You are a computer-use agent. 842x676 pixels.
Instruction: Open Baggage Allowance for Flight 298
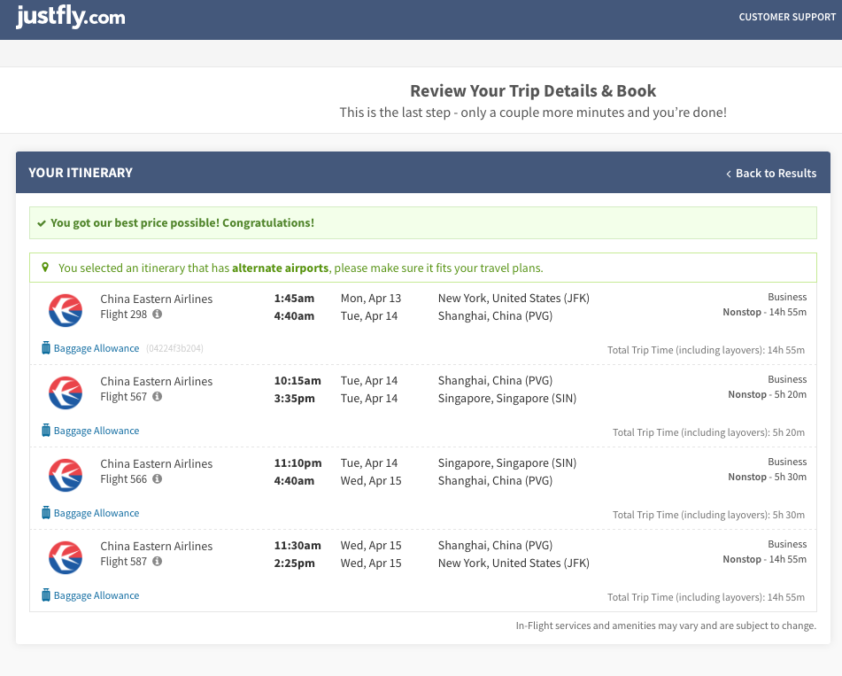tap(97, 348)
